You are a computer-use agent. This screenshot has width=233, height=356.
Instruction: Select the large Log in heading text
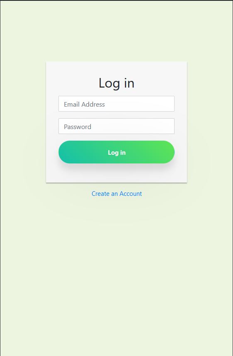(x=116, y=83)
